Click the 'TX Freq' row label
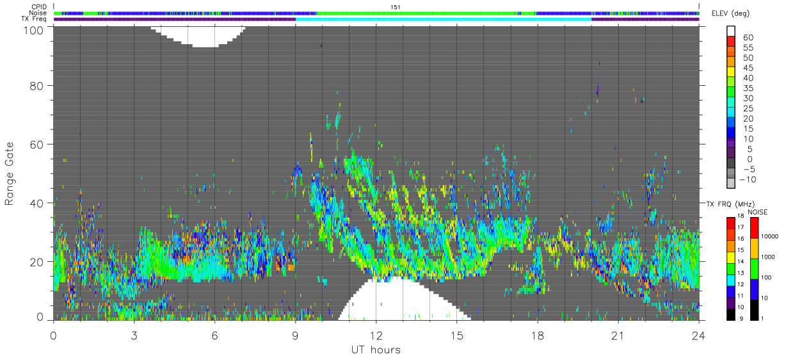The width and height of the screenshot is (786, 363). tap(33, 19)
